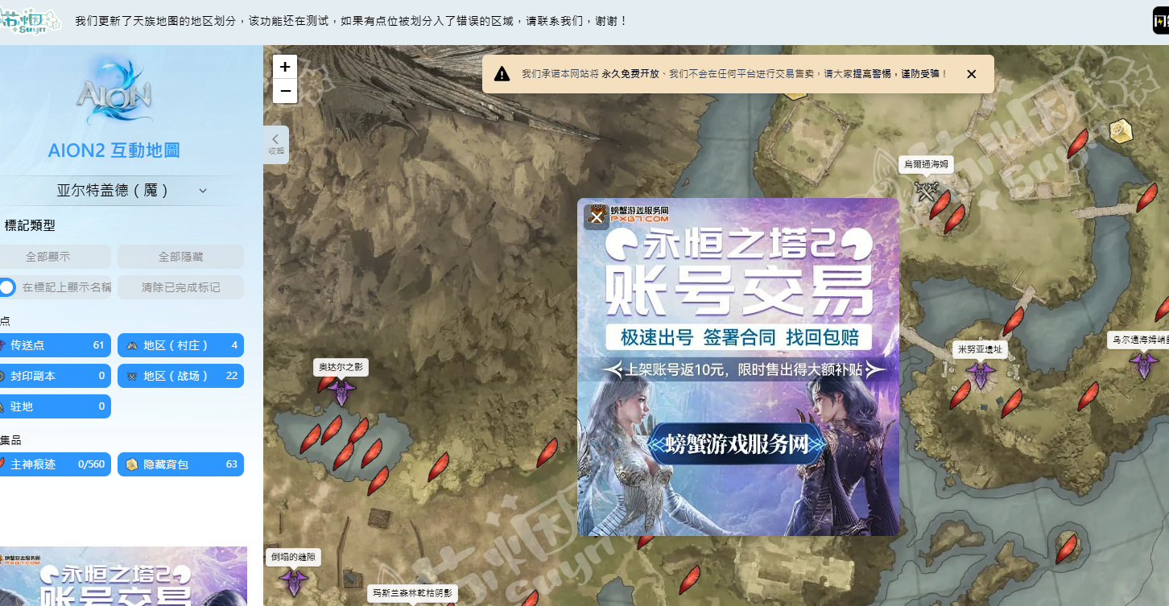Toggle the 隐藏背包 collectible category
The width and height of the screenshot is (1169, 606).
tap(180, 464)
